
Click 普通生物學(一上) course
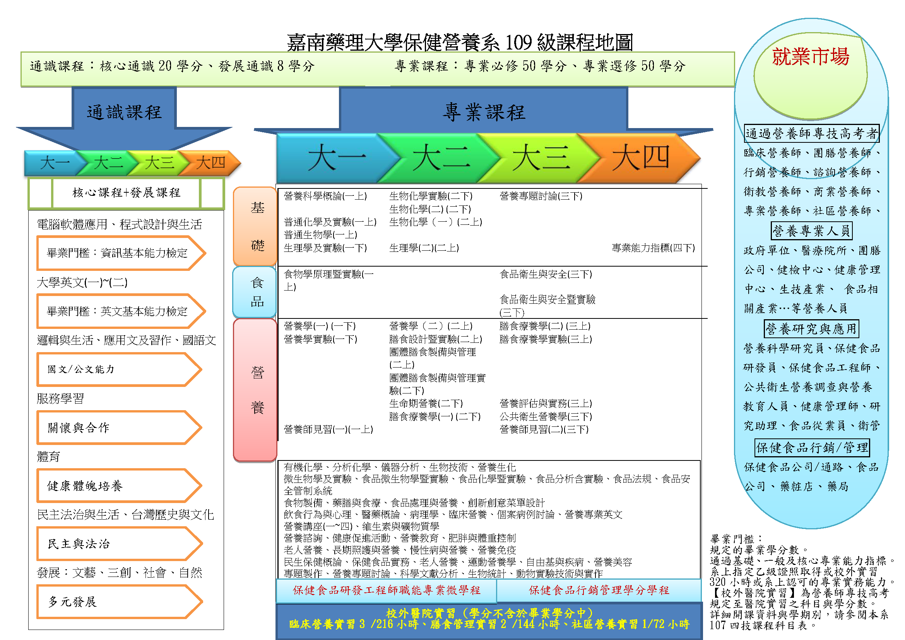point(320,235)
